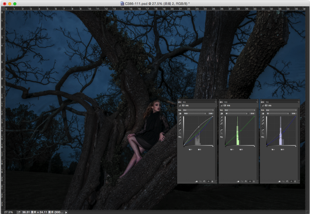Click the black point slider under the green curve

tap(226, 146)
